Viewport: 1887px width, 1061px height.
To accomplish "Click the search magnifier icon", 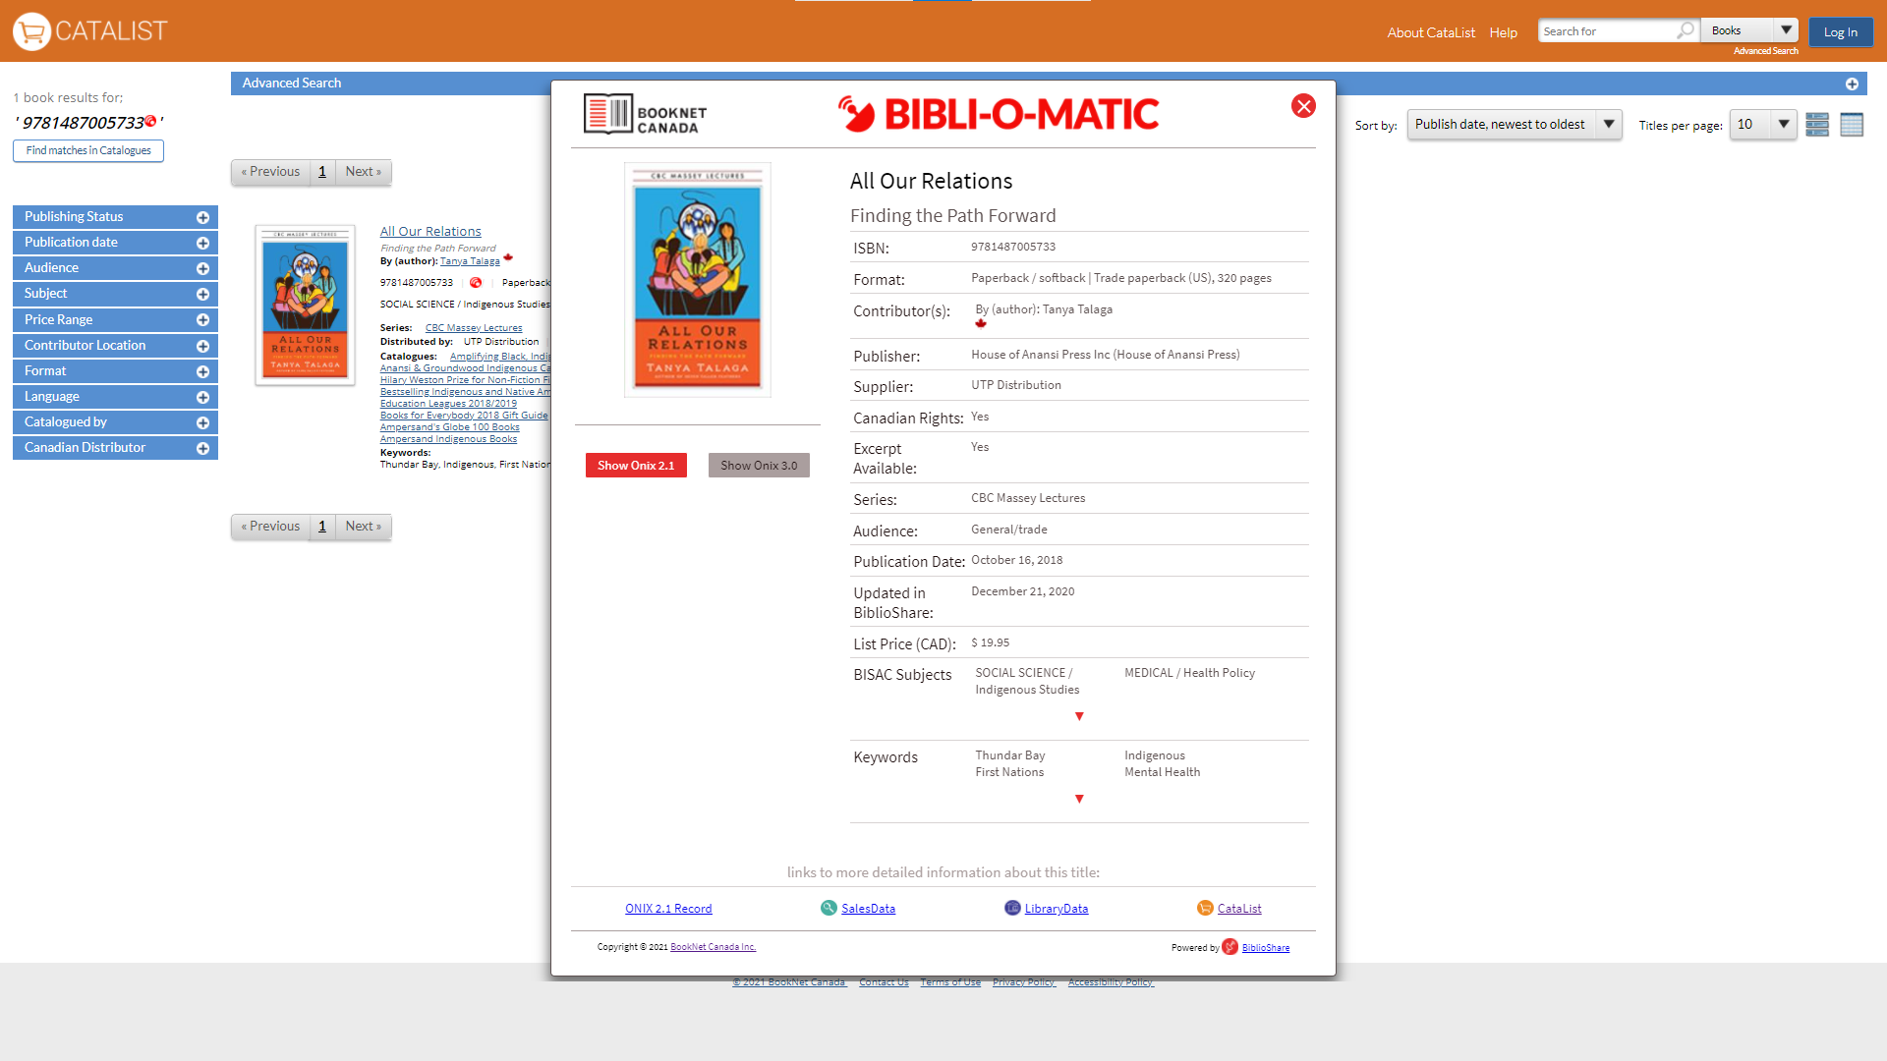I will click(x=1685, y=31).
